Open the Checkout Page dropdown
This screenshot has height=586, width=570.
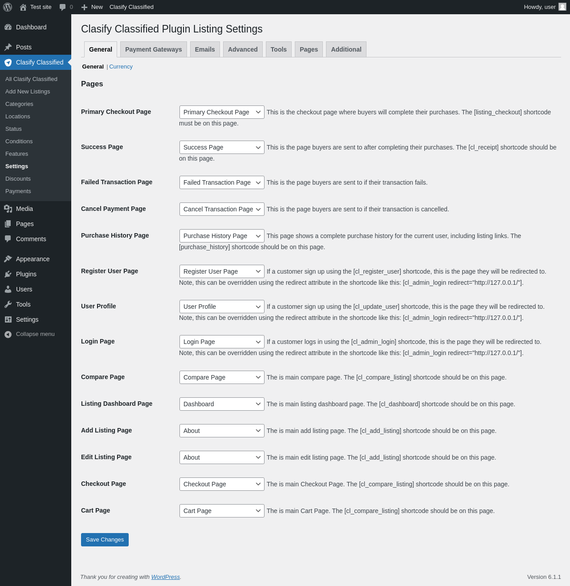(222, 484)
